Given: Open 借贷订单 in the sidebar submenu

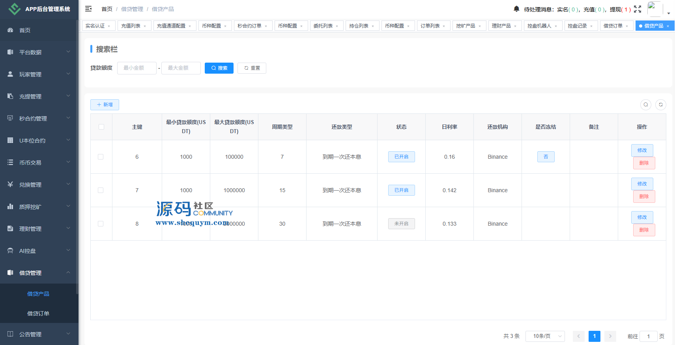Looking at the screenshot, I should click(x=38, y=313).
